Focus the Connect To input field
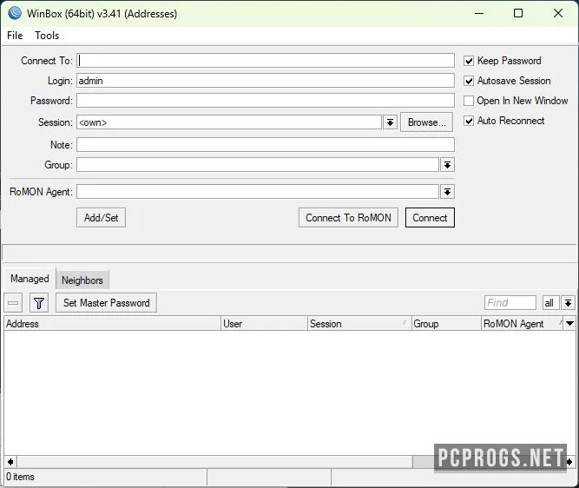The width and height of the screenshot is (579, 488). coord(266,61)
